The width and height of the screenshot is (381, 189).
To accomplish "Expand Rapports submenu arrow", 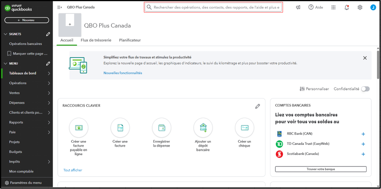I will (49, 123).
